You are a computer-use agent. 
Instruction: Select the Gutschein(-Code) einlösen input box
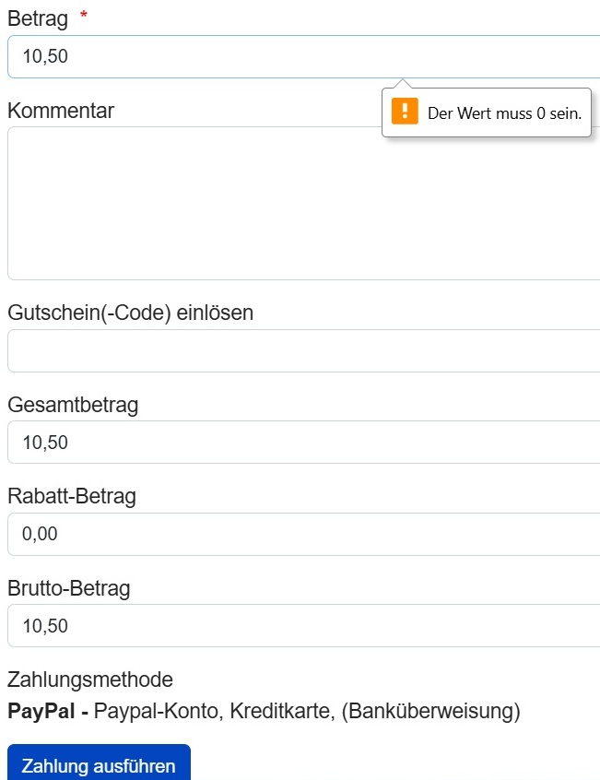(x=302, y=351)
